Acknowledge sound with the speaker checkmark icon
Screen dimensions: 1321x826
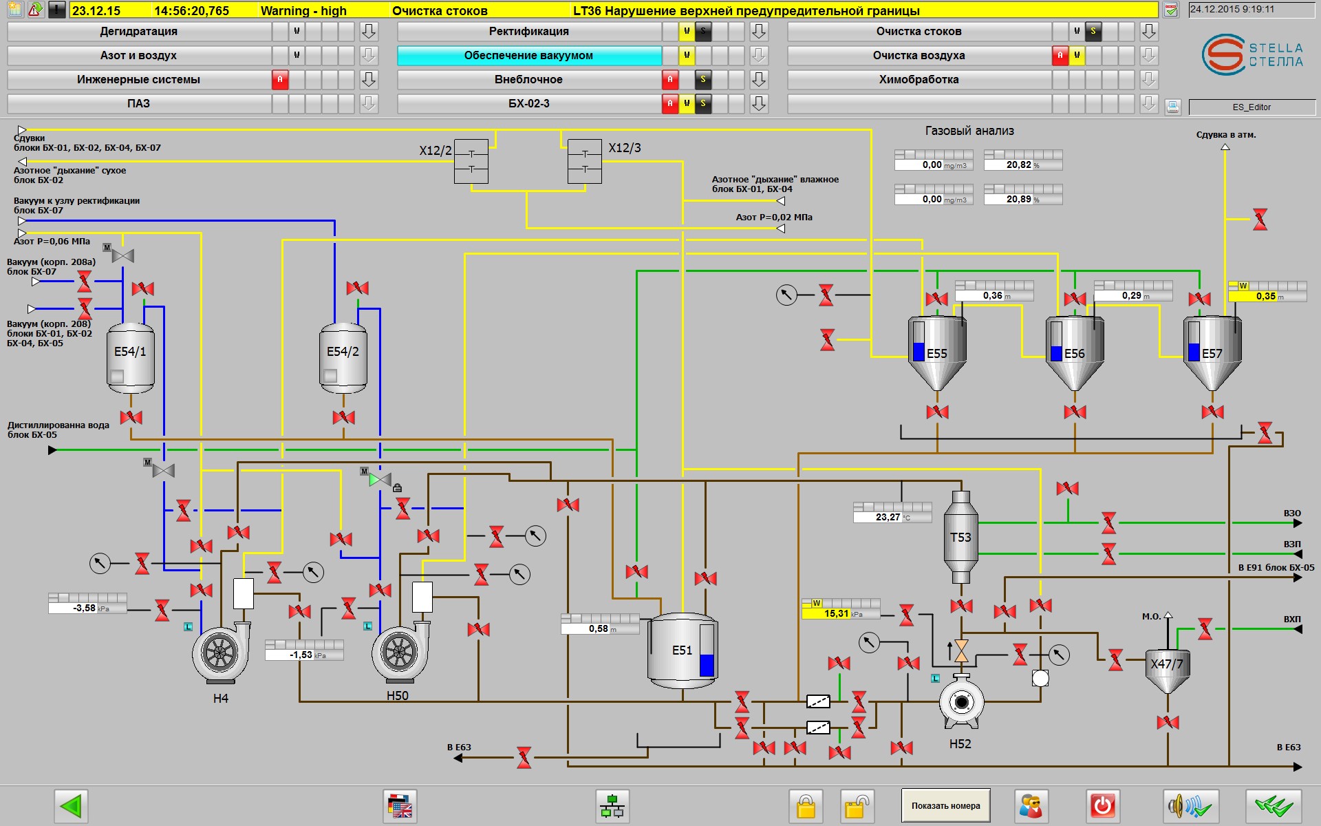[x=1191, y=805]
